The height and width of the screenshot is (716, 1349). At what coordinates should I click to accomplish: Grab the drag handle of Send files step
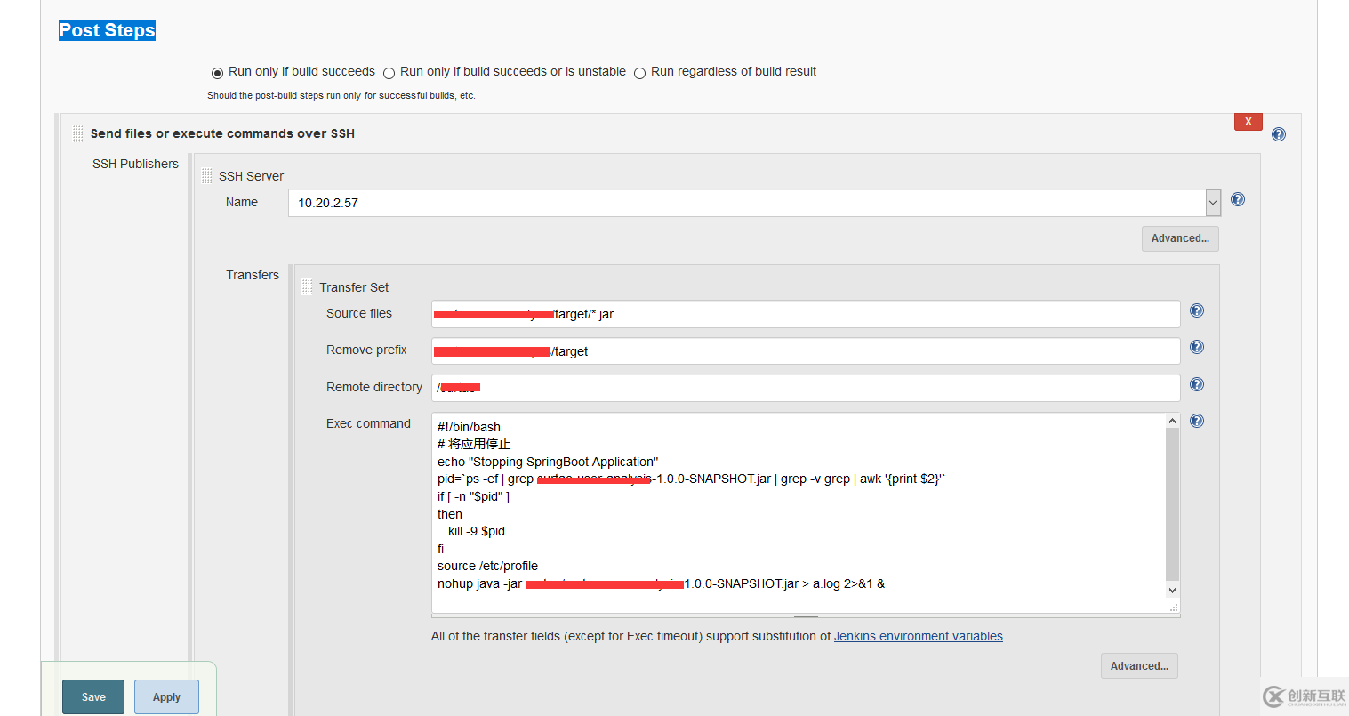pyautogui.click(x=77, y=133)
